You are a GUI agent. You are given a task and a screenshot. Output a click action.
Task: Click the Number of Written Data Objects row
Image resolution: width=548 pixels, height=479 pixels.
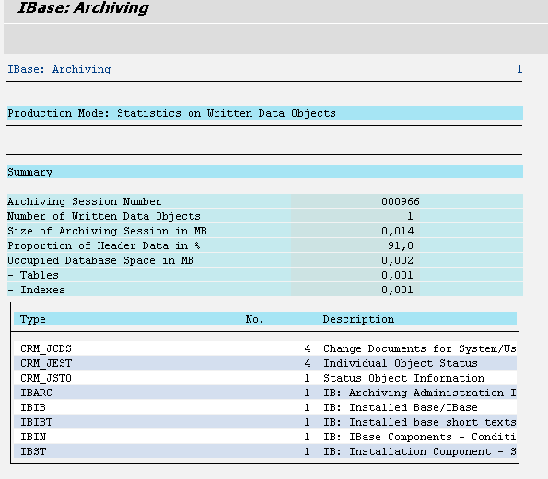tap(265, 216)
